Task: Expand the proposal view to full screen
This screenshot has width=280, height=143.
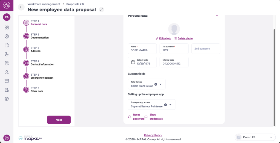Action: point(101,10)
